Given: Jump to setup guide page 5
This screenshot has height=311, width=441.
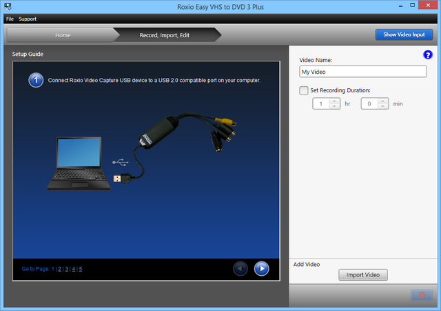Looking at the screenshot, I should (81, 269).
